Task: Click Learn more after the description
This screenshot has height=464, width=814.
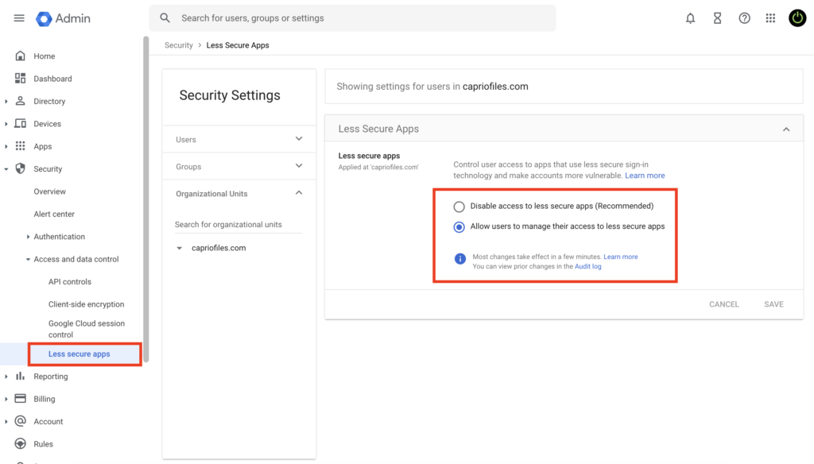Action: point(645,176)
